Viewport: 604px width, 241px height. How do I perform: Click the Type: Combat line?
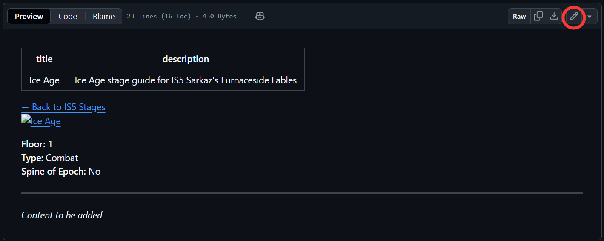pyautogui.click(x=50, y=158)
